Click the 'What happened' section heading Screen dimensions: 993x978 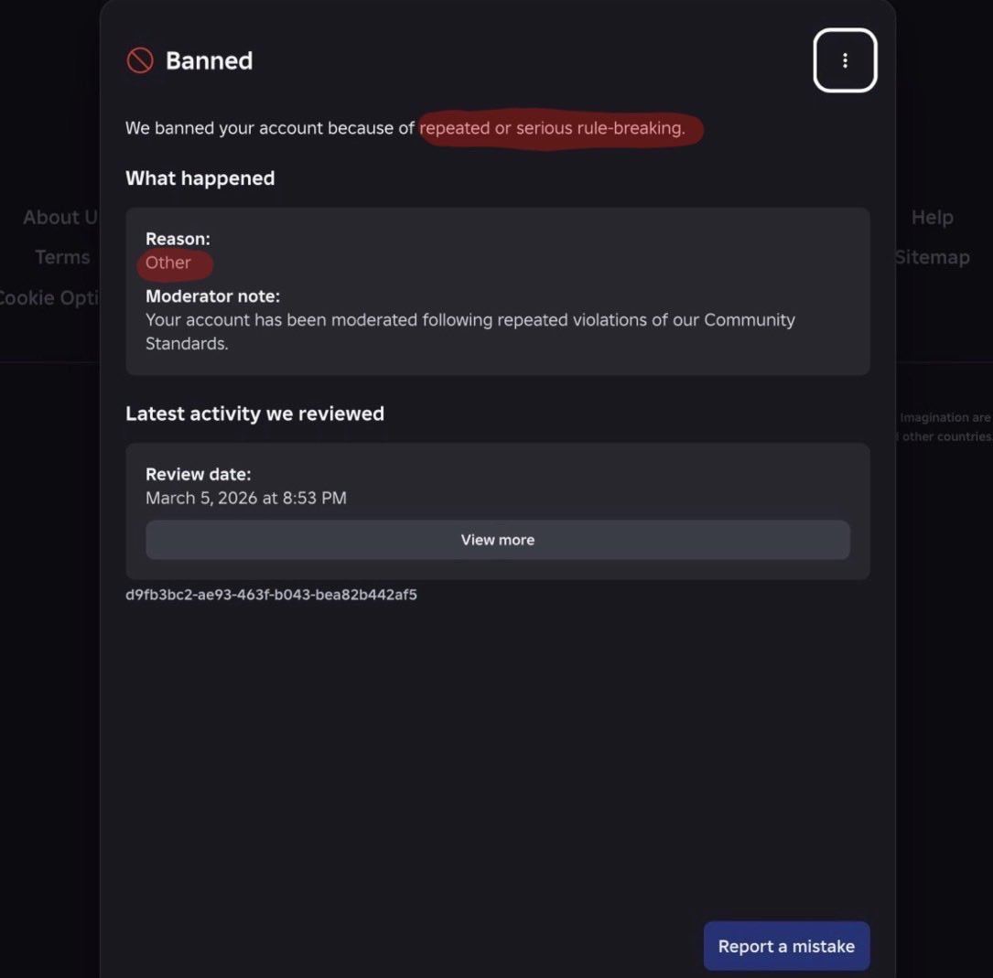tap(200, 178)
